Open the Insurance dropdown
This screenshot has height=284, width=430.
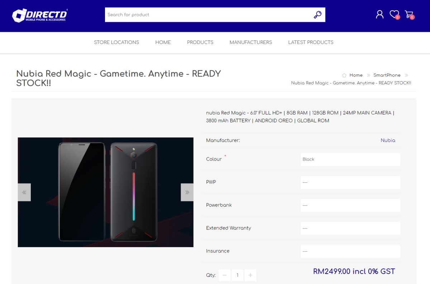pyautogui.click(x=350, y=251)
